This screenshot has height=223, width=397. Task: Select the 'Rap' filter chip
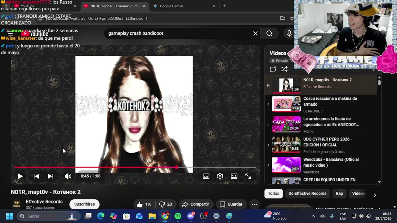point(339,194)
